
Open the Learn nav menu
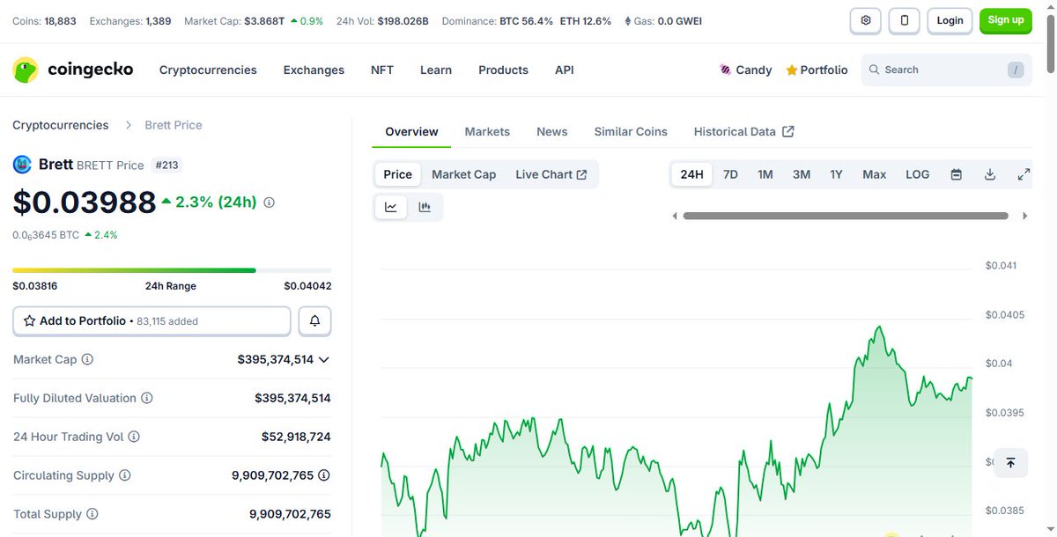point(436,70)
